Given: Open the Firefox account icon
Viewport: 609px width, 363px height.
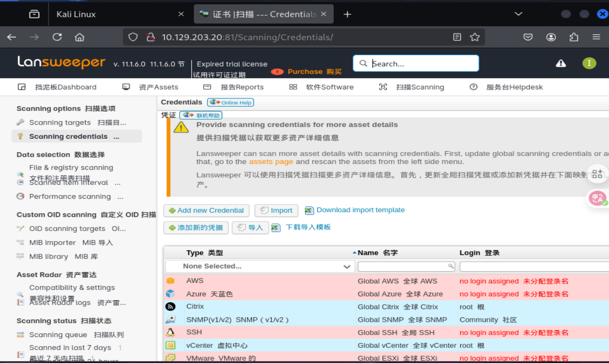Looking at the screenshot, I should (551, 37).
